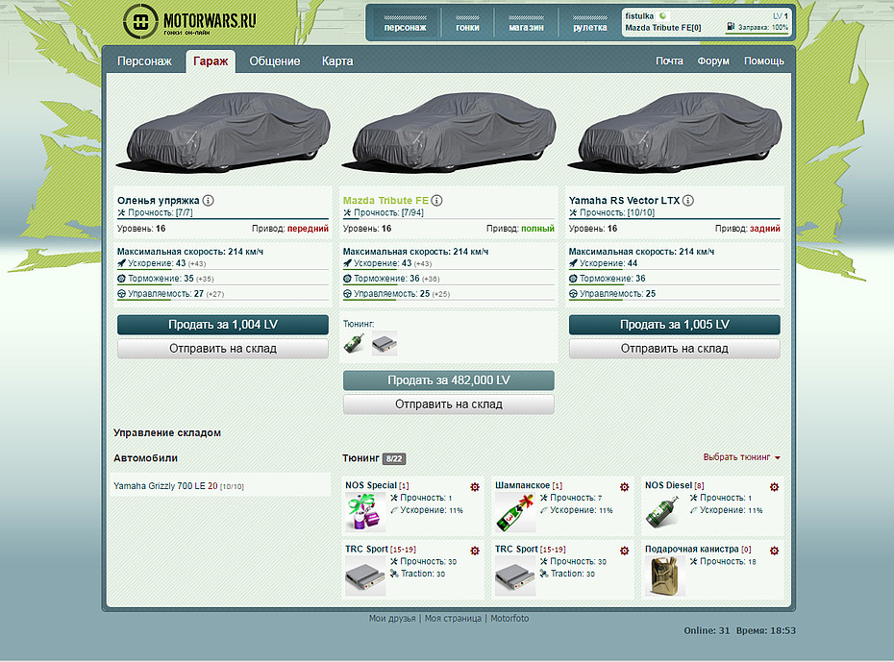The height and width of the screenshot is (662, 894).
Task: Send Оленья упряжка to warehouse
Action: click(x=223, y=349)
